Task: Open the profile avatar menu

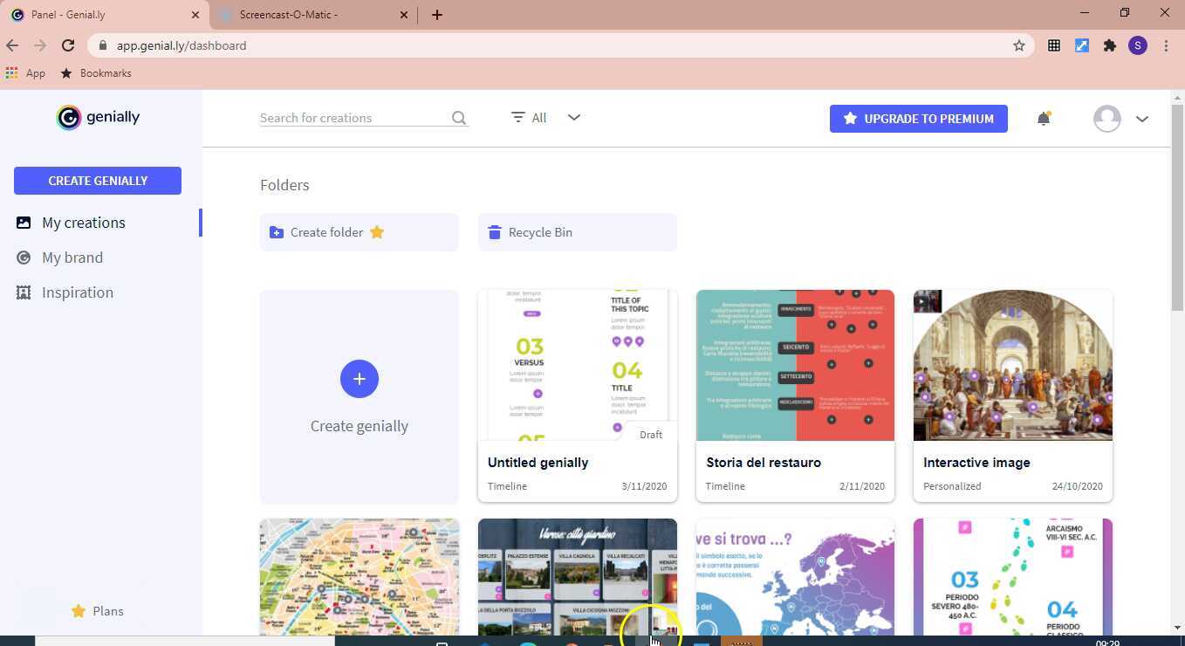Action: point(1106,118)
